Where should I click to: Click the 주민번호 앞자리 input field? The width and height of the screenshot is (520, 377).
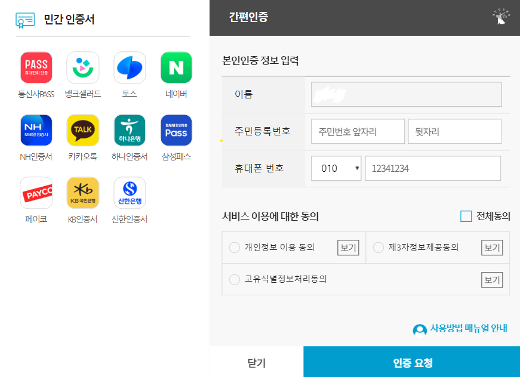point(358,131)
